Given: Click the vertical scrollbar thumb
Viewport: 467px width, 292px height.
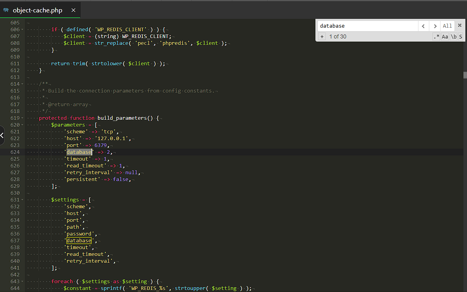Looking at the screenshot, I should [465, 75].
